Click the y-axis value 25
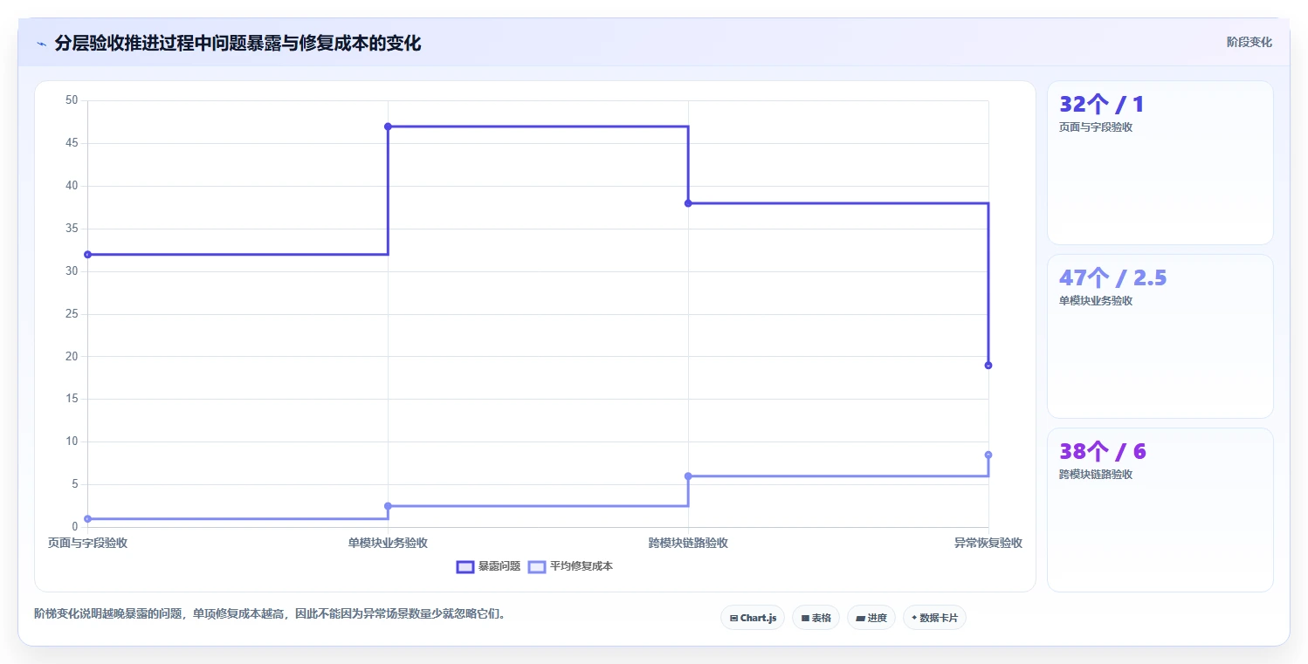 [72, 314]
